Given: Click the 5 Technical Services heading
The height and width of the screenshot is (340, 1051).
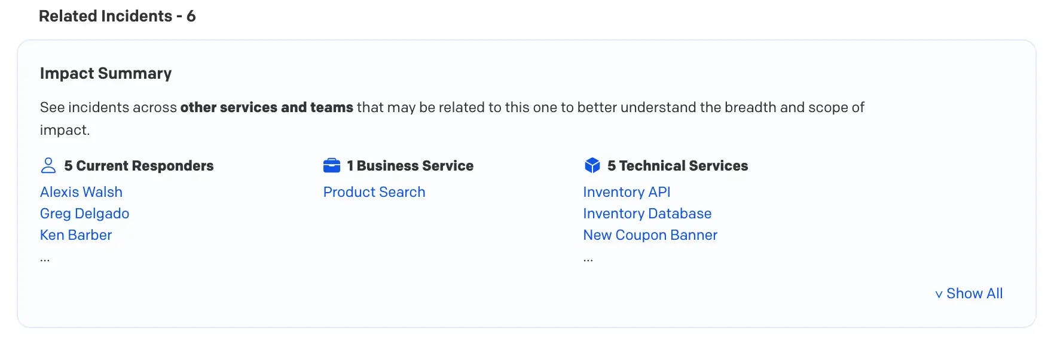Looking at the screenshot, I should click(x=678, y=166).
